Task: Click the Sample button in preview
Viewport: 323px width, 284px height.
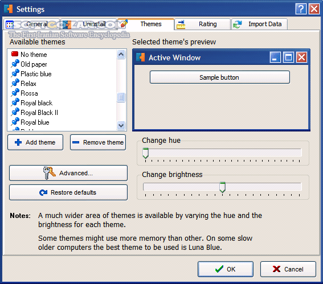Action: [x=219, y=77]
